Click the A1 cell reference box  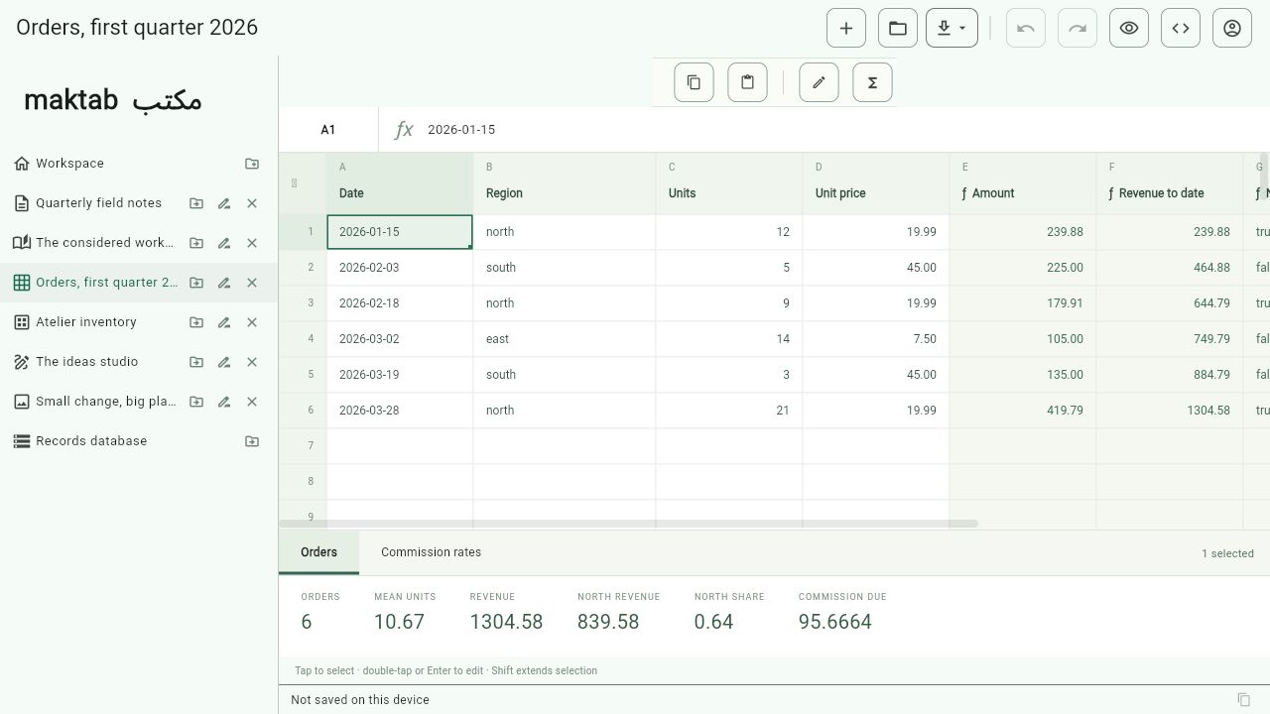[x=328, y=130]
